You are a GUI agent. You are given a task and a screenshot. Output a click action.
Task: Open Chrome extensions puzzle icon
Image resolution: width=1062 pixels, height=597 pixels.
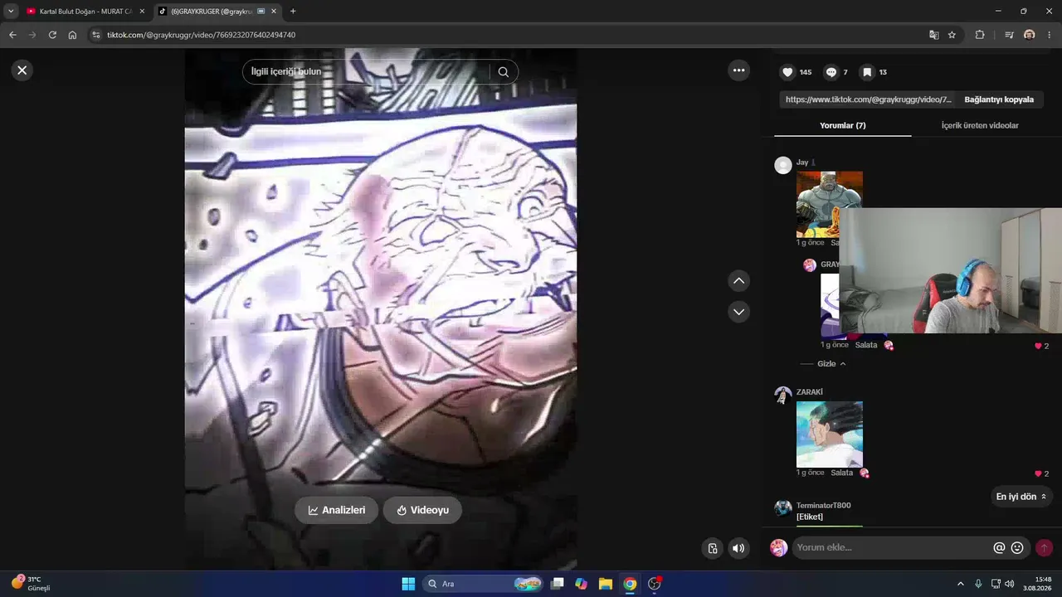[980, 35]
